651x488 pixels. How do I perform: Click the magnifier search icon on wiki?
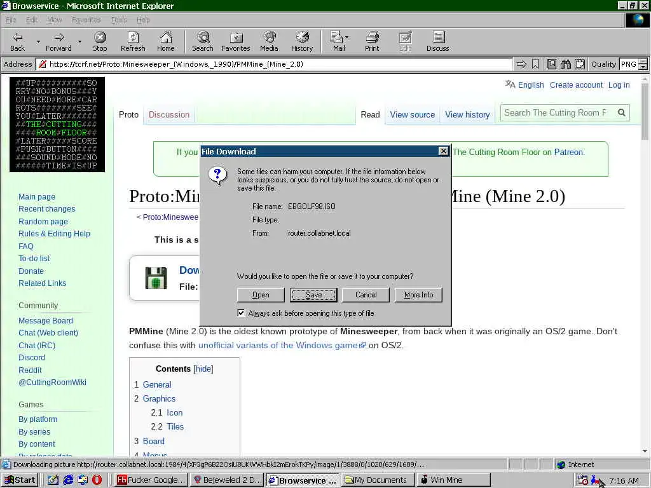click(x=621, y=112)
